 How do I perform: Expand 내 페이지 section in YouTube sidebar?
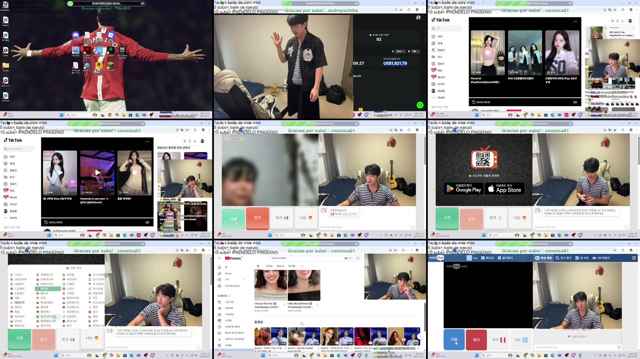coord(224,296)
